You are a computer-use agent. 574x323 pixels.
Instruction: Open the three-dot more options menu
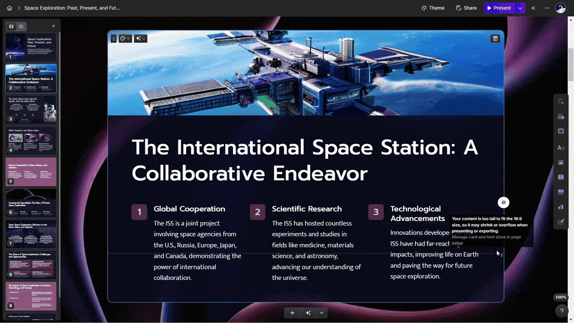[x=547, y=8]
